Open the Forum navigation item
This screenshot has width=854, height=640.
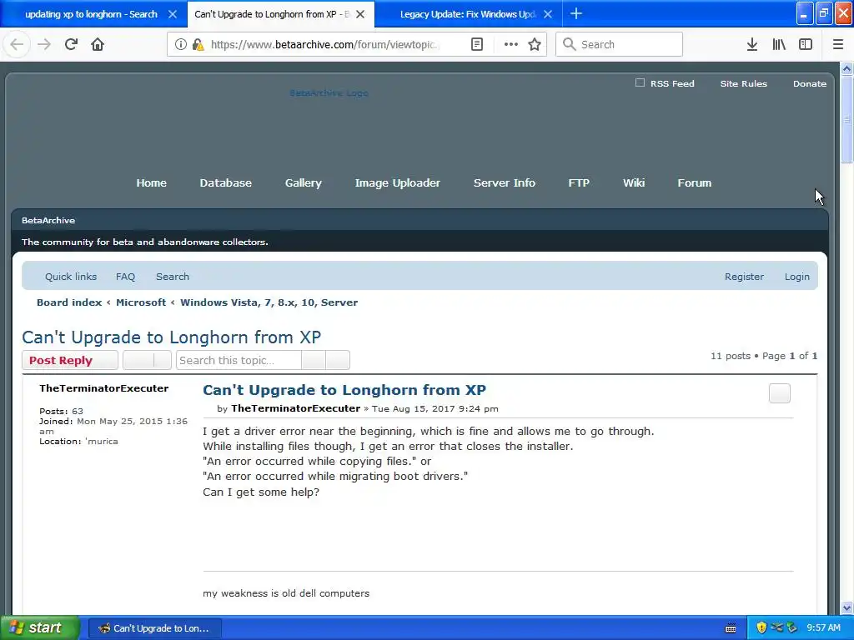(x=695, y=182)
